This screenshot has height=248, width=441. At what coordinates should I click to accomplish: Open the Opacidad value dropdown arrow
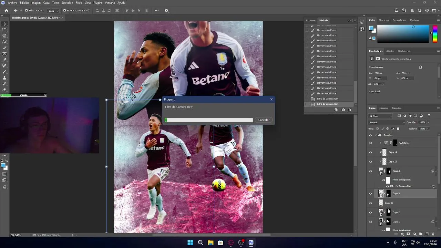click(428, 122)
